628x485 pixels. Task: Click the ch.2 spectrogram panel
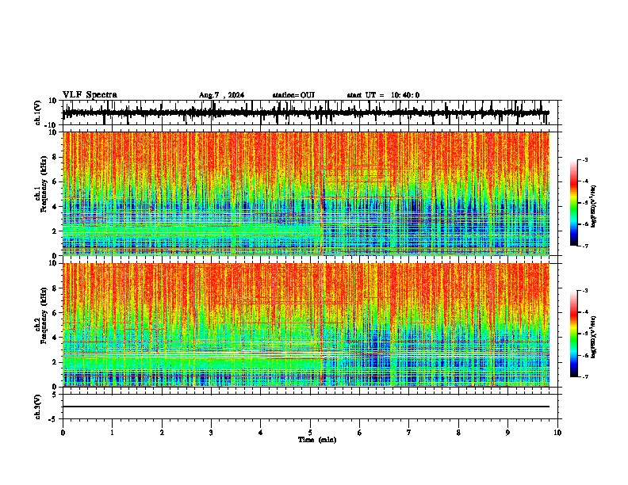[x=306, y=325]
